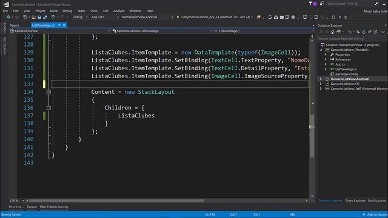Click the Undo arrow icon
The image size is (388, 218).
click(53, 17)
